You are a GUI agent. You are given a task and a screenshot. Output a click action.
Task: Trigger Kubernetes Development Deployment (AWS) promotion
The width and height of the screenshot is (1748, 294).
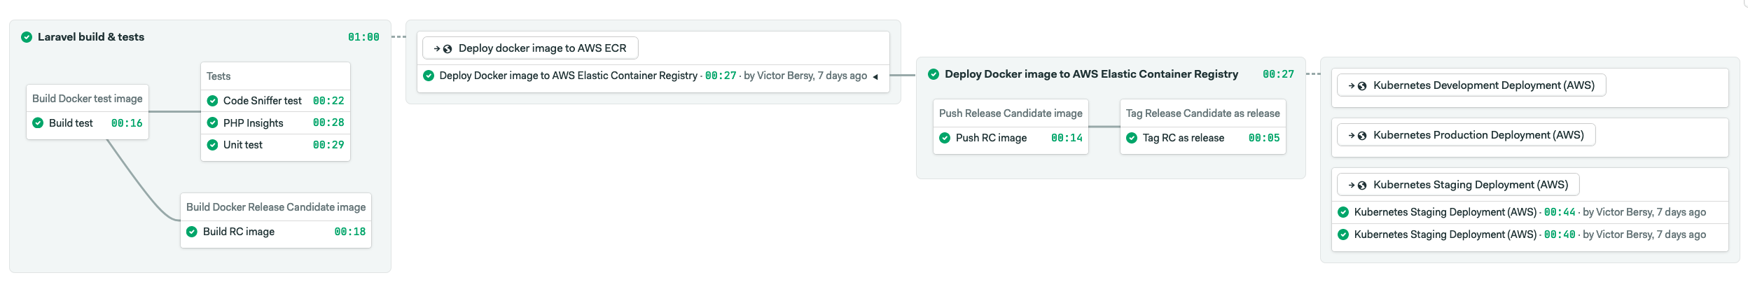coord(1471,85)
